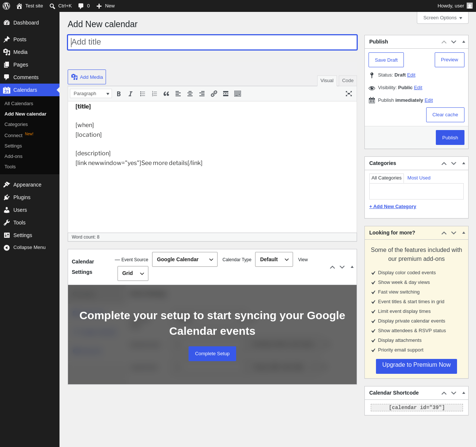Toggle bold formatting in editor toolbar
This screenshot has height=447, width=476.
pyautogui.click(x=119, y=94)
